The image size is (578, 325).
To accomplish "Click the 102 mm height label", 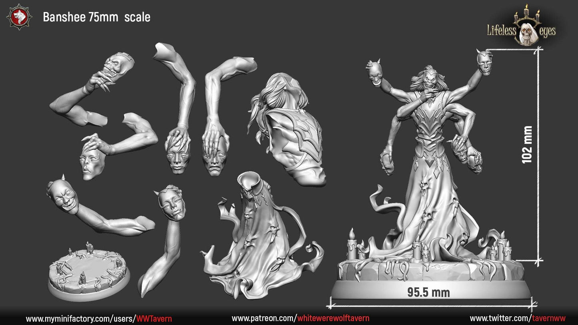I will [x=527, y=144].
